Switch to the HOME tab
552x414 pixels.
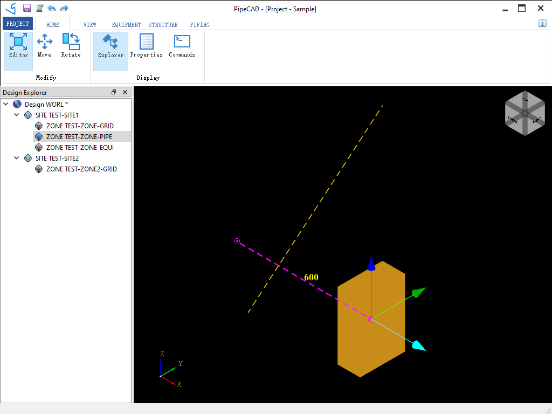click(53, 24)
